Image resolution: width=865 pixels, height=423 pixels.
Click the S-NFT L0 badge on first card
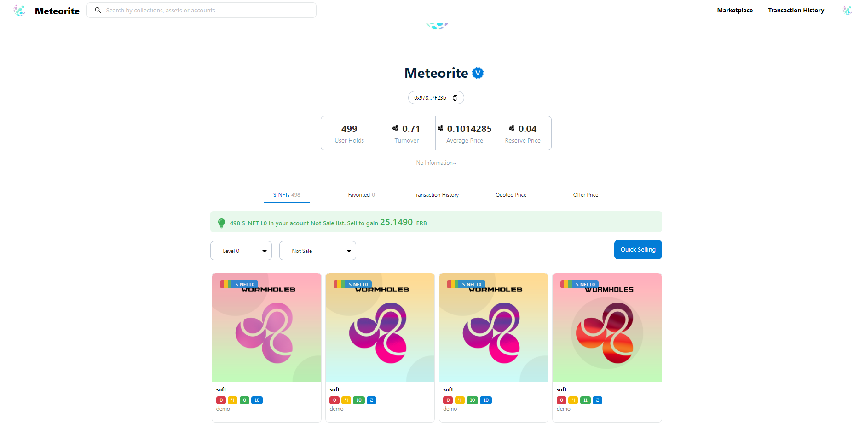[x=244, y=285]
